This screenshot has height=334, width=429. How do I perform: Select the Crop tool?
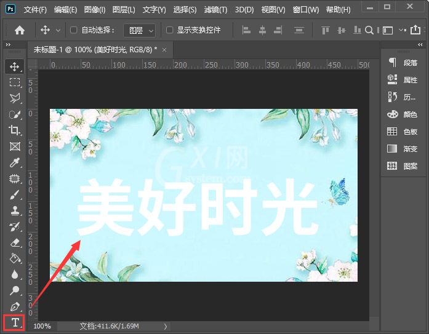click(15, 130)
